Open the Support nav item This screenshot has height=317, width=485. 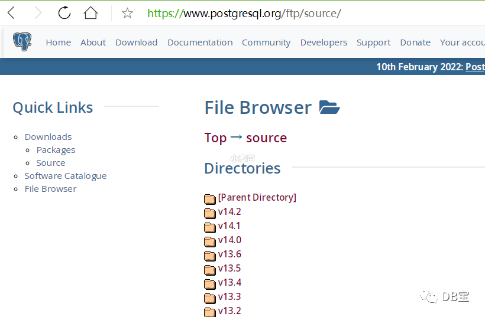point(374,43)
